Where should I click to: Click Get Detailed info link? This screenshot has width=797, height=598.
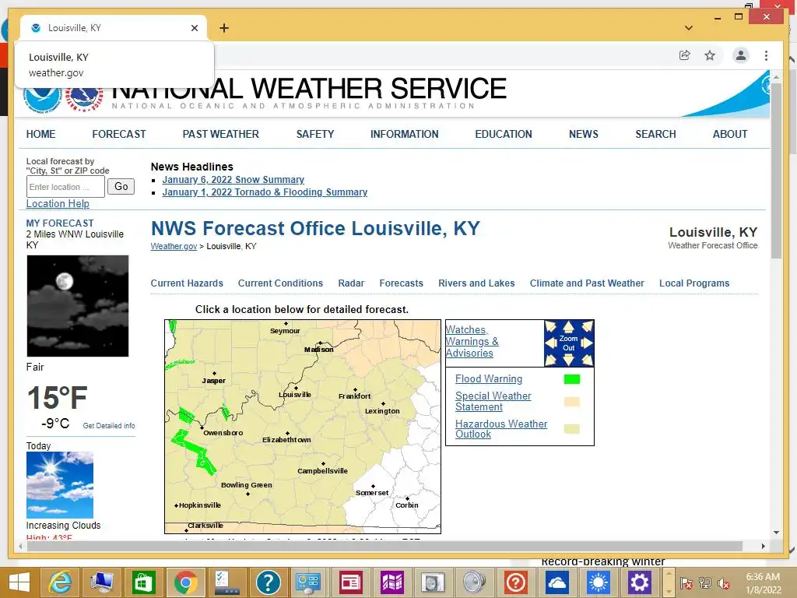tap(109, 426)
